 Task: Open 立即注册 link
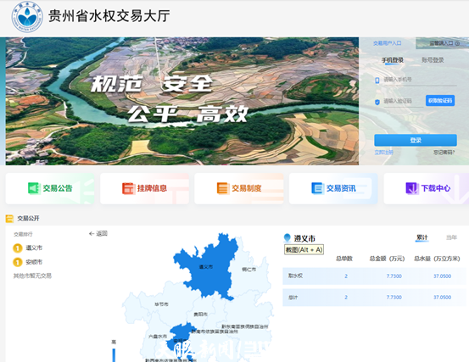click(x=383, y=153)
